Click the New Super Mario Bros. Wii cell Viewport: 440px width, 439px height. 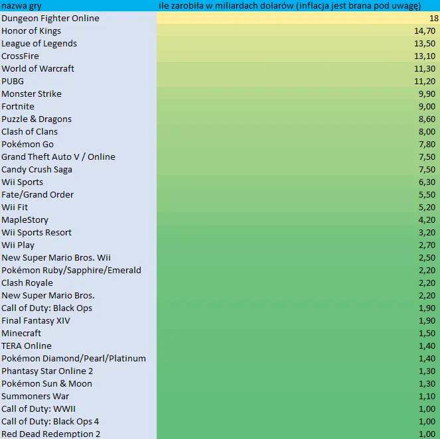pos(78,257)
